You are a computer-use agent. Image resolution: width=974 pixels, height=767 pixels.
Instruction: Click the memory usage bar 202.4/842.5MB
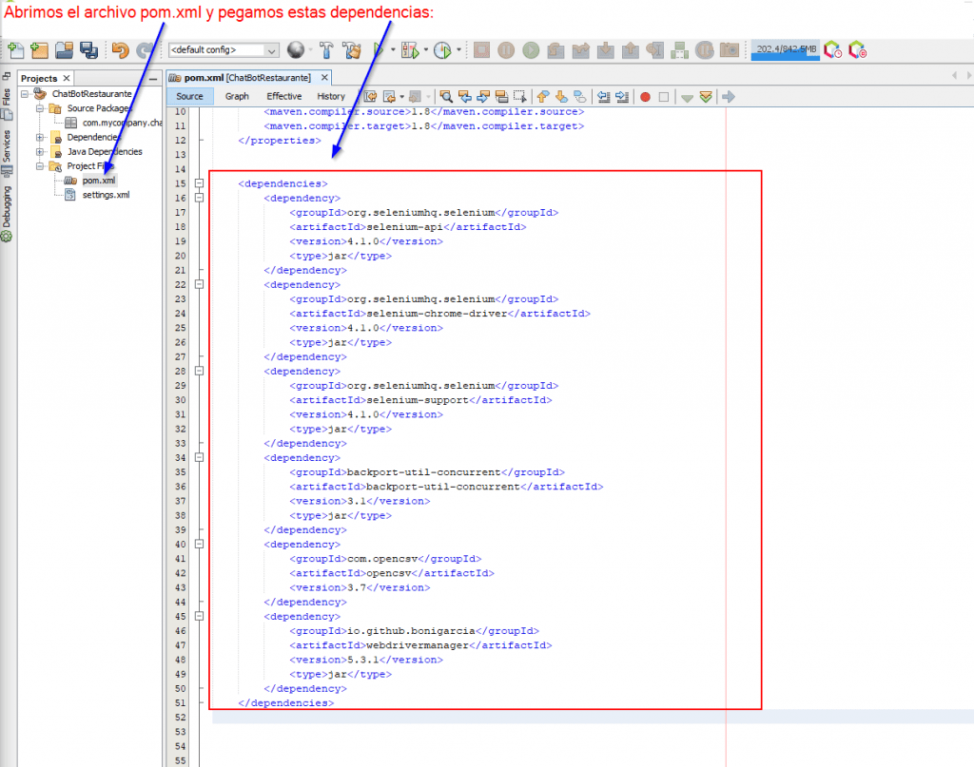[786, 50]
